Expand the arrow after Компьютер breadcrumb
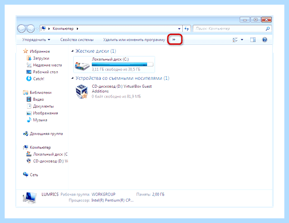 point(77,28)
